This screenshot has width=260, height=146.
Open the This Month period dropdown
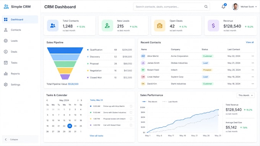245,95
